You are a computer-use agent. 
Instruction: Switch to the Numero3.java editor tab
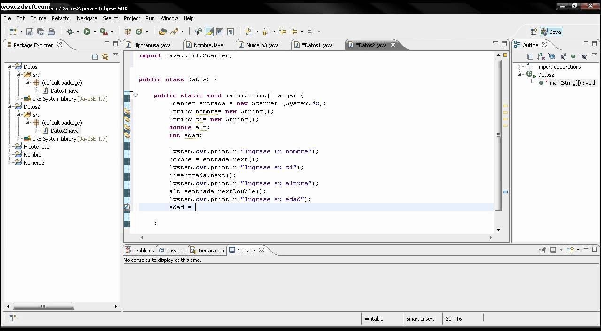[262, 45]
